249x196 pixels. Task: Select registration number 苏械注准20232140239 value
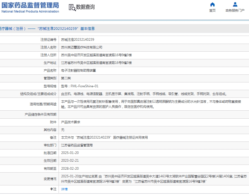(x=78, y=39)
